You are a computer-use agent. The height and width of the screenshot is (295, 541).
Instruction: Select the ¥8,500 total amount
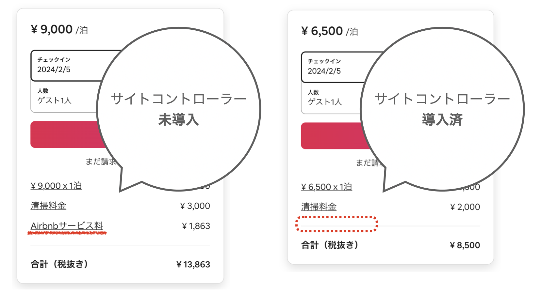465,245
